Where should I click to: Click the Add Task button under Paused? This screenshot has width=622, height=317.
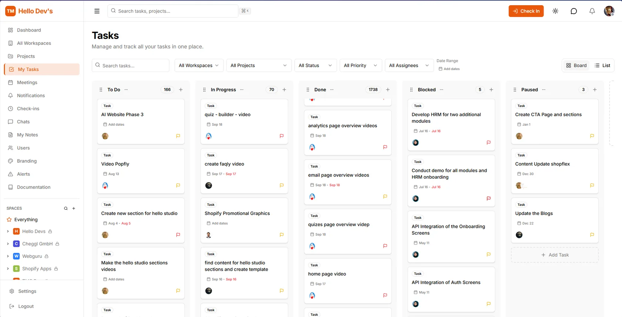[555, 255]
